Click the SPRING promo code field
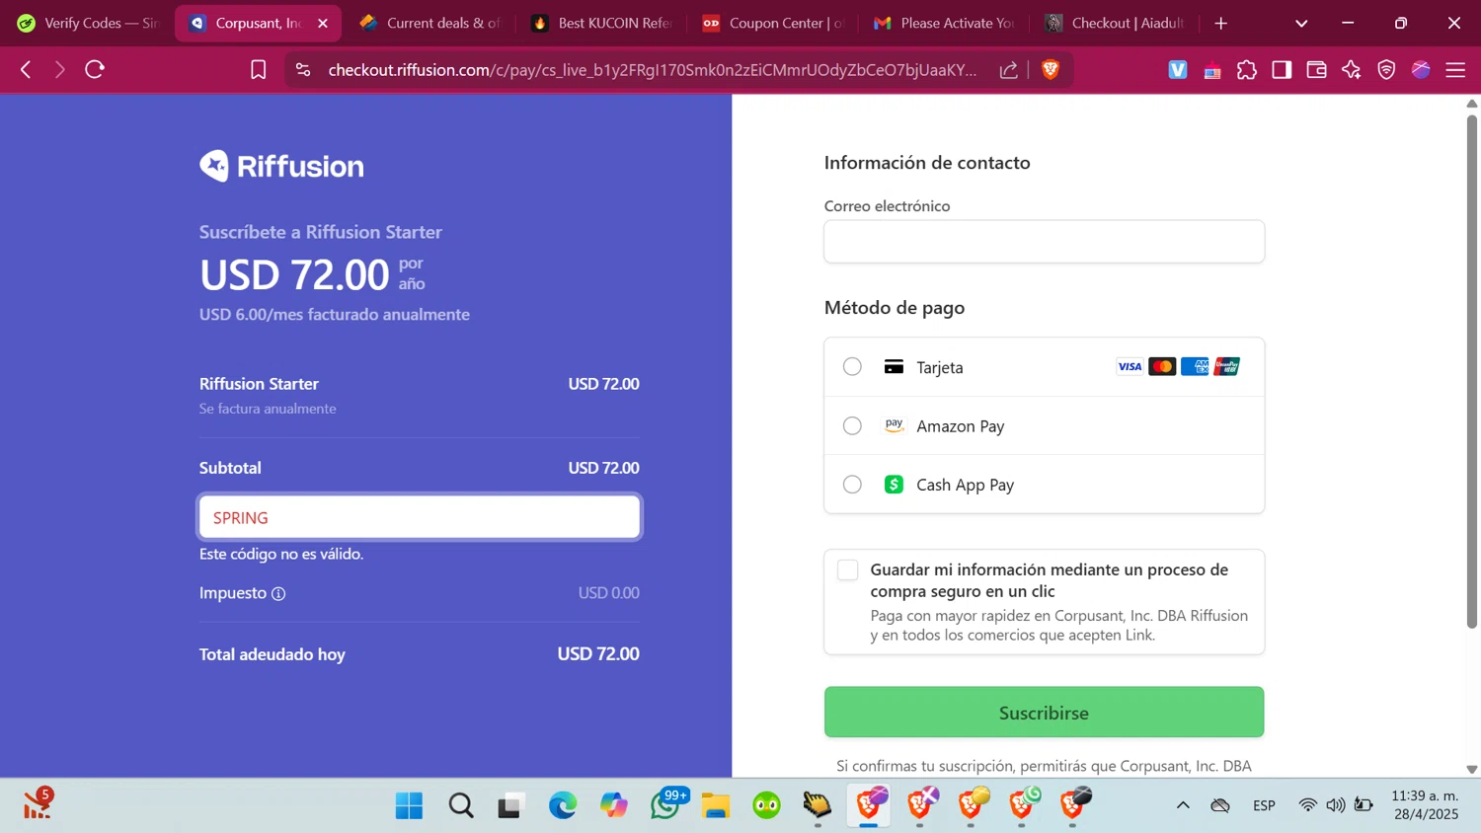 tap(420, 517)
